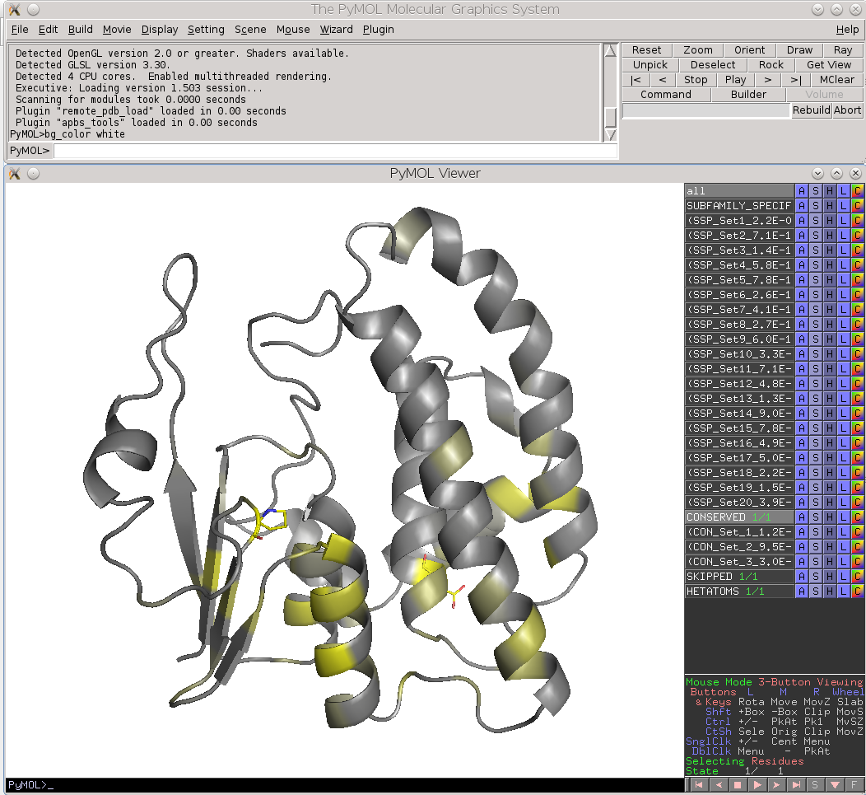The width and height of the screenshot is (866, 795).
Task: Open the S show menu for CONSERVED
Action: pos(816,517)
